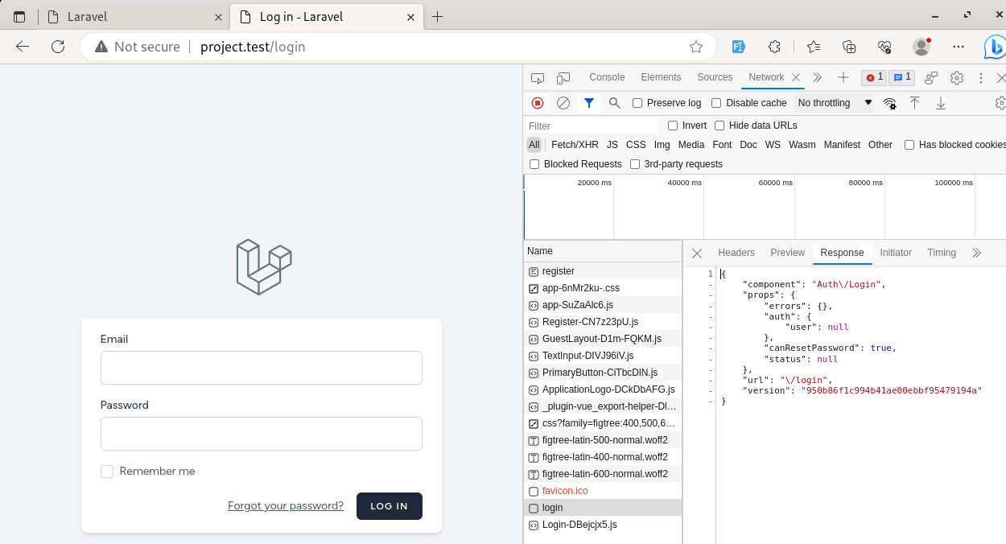The image size is (1006, 544).
Task: Add page to favorites star icon
Action: coord(696,47)
